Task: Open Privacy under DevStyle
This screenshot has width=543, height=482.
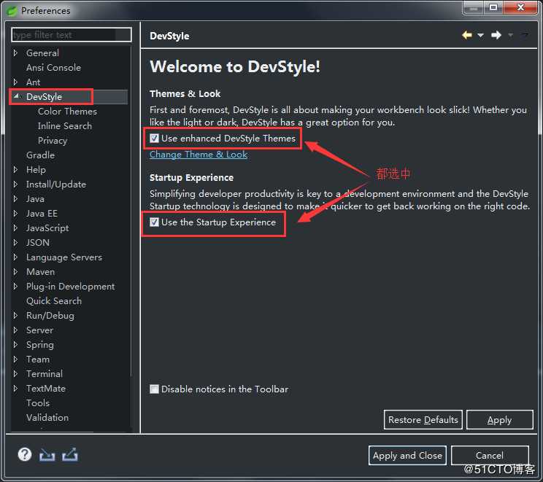Action: coord(53,141)
